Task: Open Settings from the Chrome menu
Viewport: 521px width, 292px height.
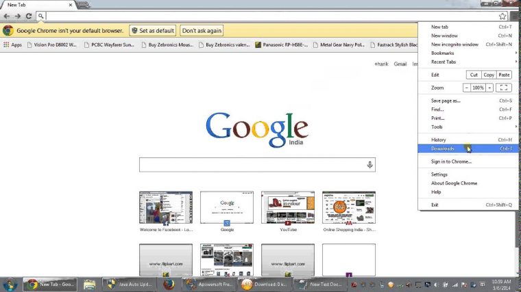Action: click(x=439, y=174)
